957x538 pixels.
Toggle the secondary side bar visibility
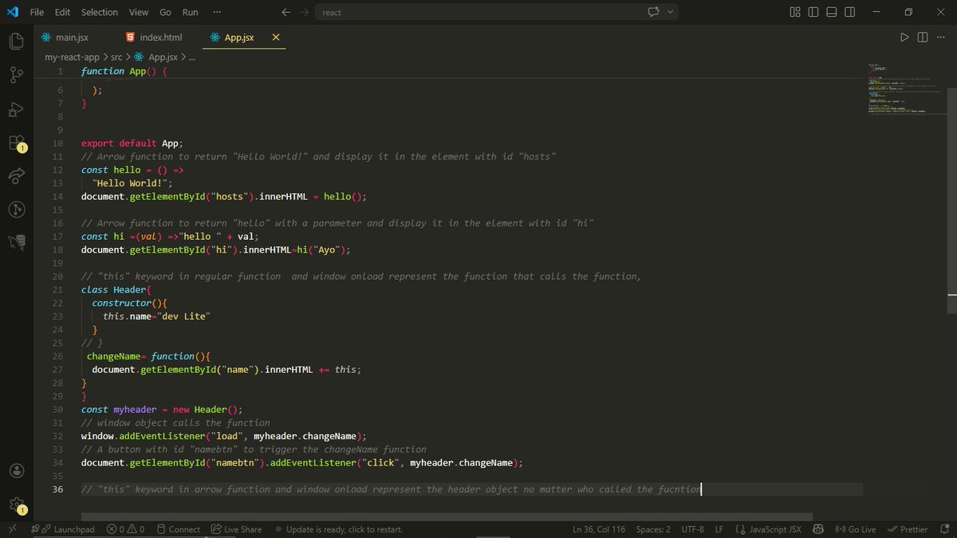click(850, 12)
